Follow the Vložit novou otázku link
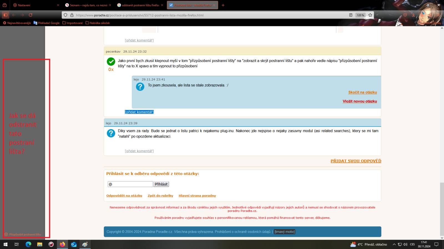The image size is (444, 249). pyautogui.click(x=360, y=101)
